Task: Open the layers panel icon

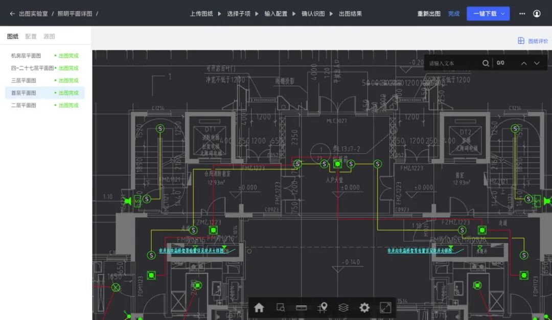Action: point(343,308)
